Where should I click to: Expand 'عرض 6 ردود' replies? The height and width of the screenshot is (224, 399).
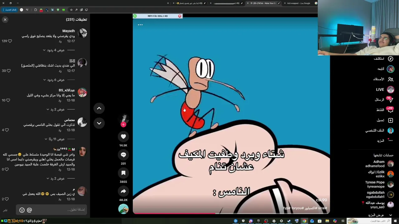(54, 80)
